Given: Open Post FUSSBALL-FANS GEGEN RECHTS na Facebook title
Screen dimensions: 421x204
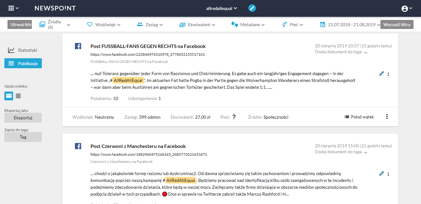Looking at the screenshot, I should coord(148,46).
